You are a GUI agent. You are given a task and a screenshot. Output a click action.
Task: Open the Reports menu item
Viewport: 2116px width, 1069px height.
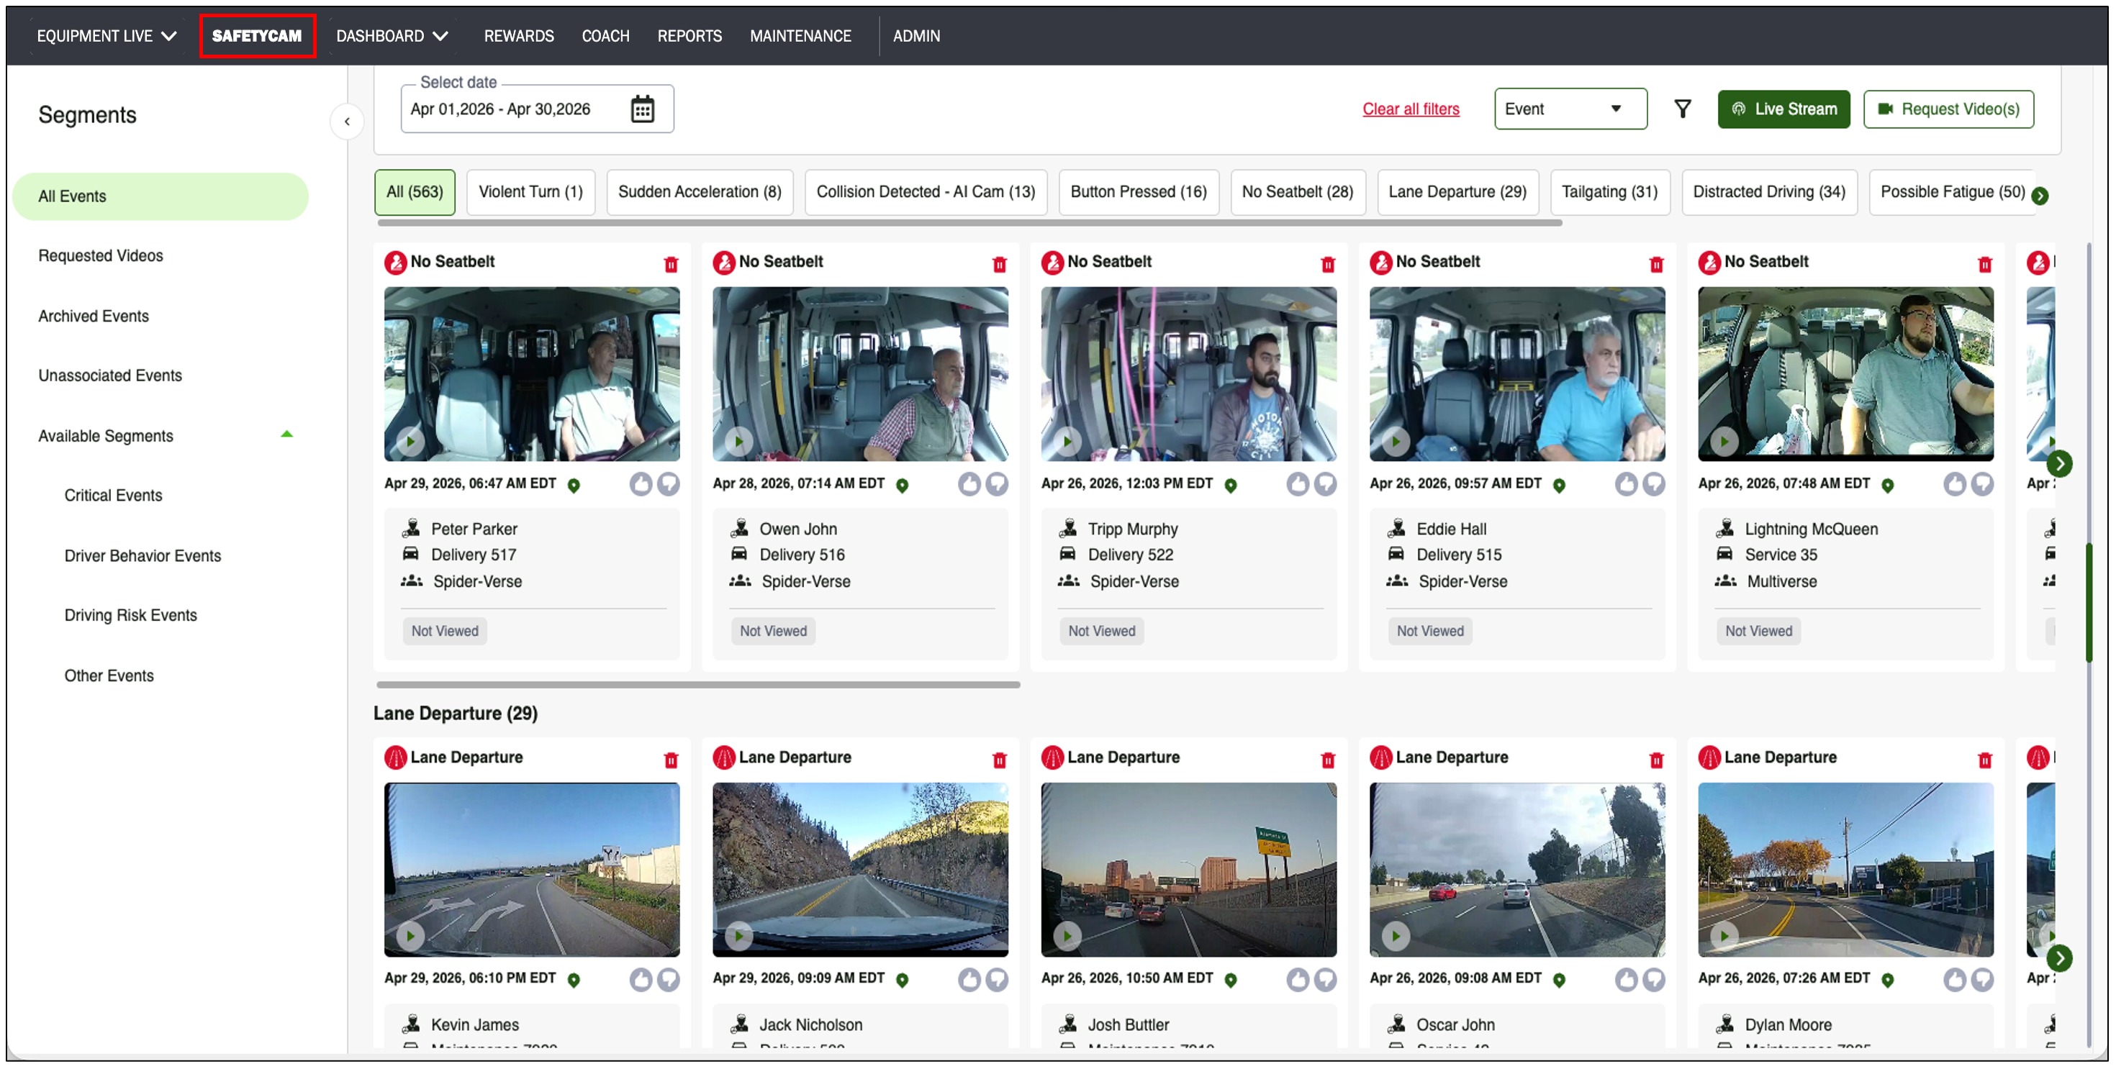(689, 36)
